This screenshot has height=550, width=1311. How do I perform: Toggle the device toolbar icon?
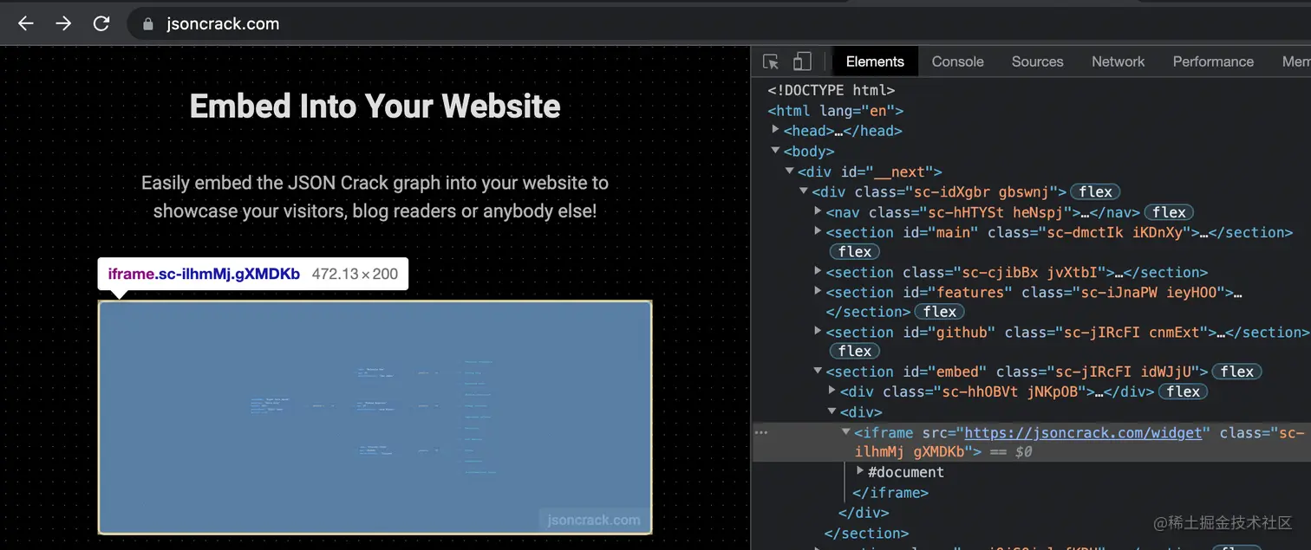pyautogui.click(x=802, y=61)
